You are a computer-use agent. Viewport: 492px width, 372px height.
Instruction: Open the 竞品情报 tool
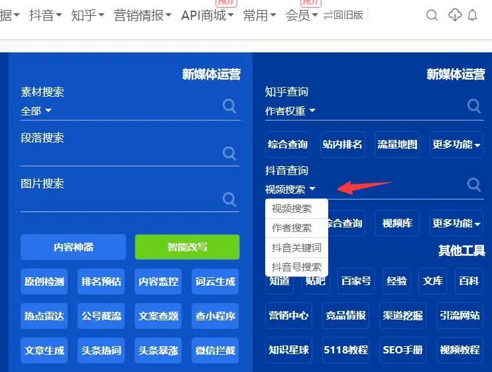point(345,316)
